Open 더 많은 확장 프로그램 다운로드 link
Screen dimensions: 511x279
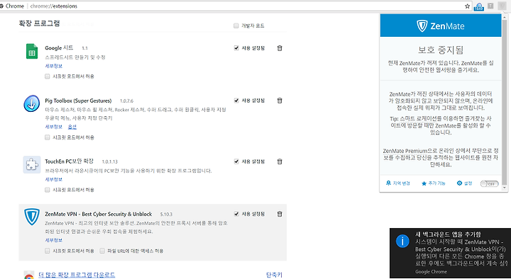[77, 275]
